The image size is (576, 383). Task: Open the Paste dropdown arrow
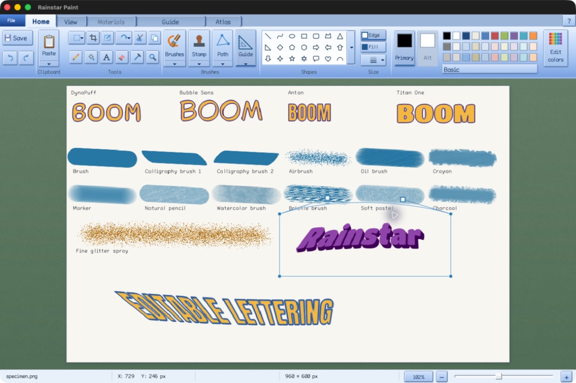point(49,64)
